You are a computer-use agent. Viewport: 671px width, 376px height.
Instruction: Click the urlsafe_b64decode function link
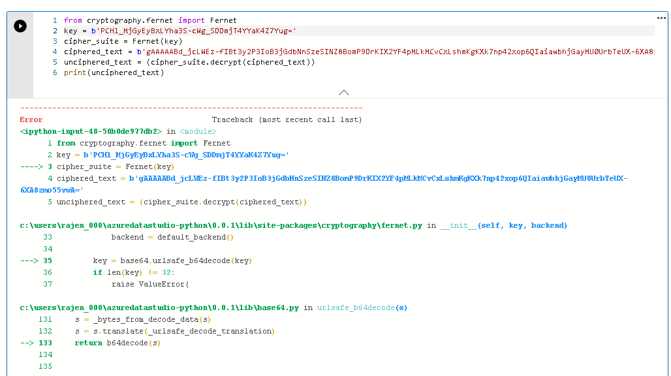354,307
